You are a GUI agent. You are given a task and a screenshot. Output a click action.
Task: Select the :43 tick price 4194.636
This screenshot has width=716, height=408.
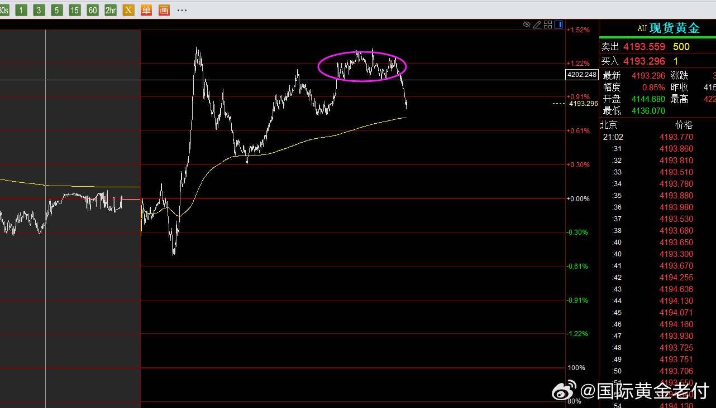676,289
